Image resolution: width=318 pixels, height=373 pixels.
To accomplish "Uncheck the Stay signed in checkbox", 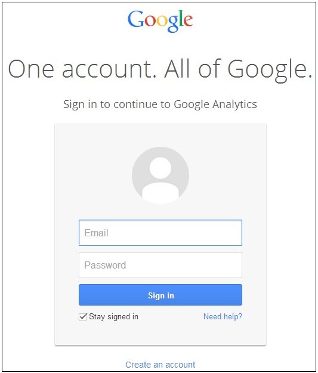I will click(83, 317).
